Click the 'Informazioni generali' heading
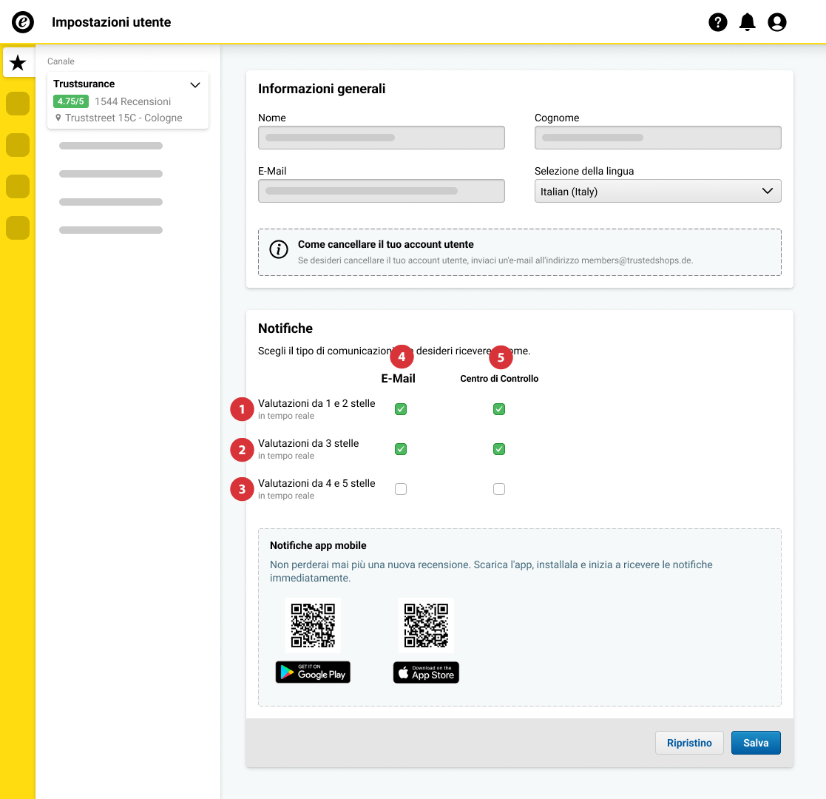826x799 pixels. (322, 89)
